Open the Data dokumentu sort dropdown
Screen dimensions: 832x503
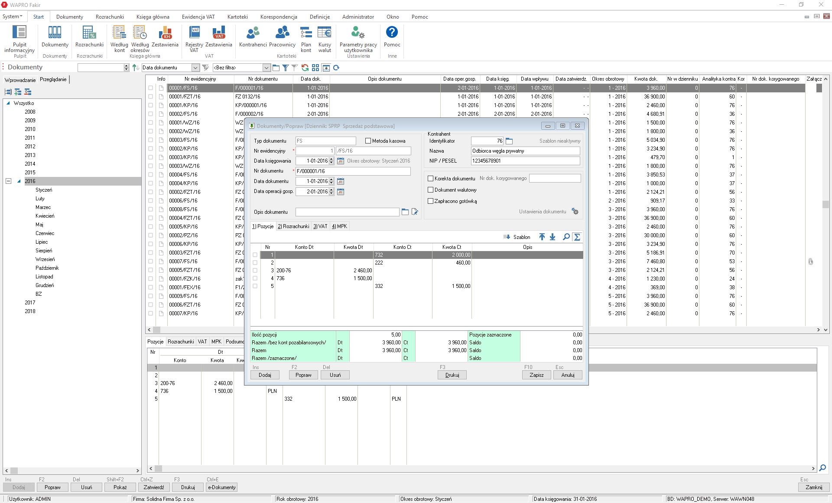(195, 68)
